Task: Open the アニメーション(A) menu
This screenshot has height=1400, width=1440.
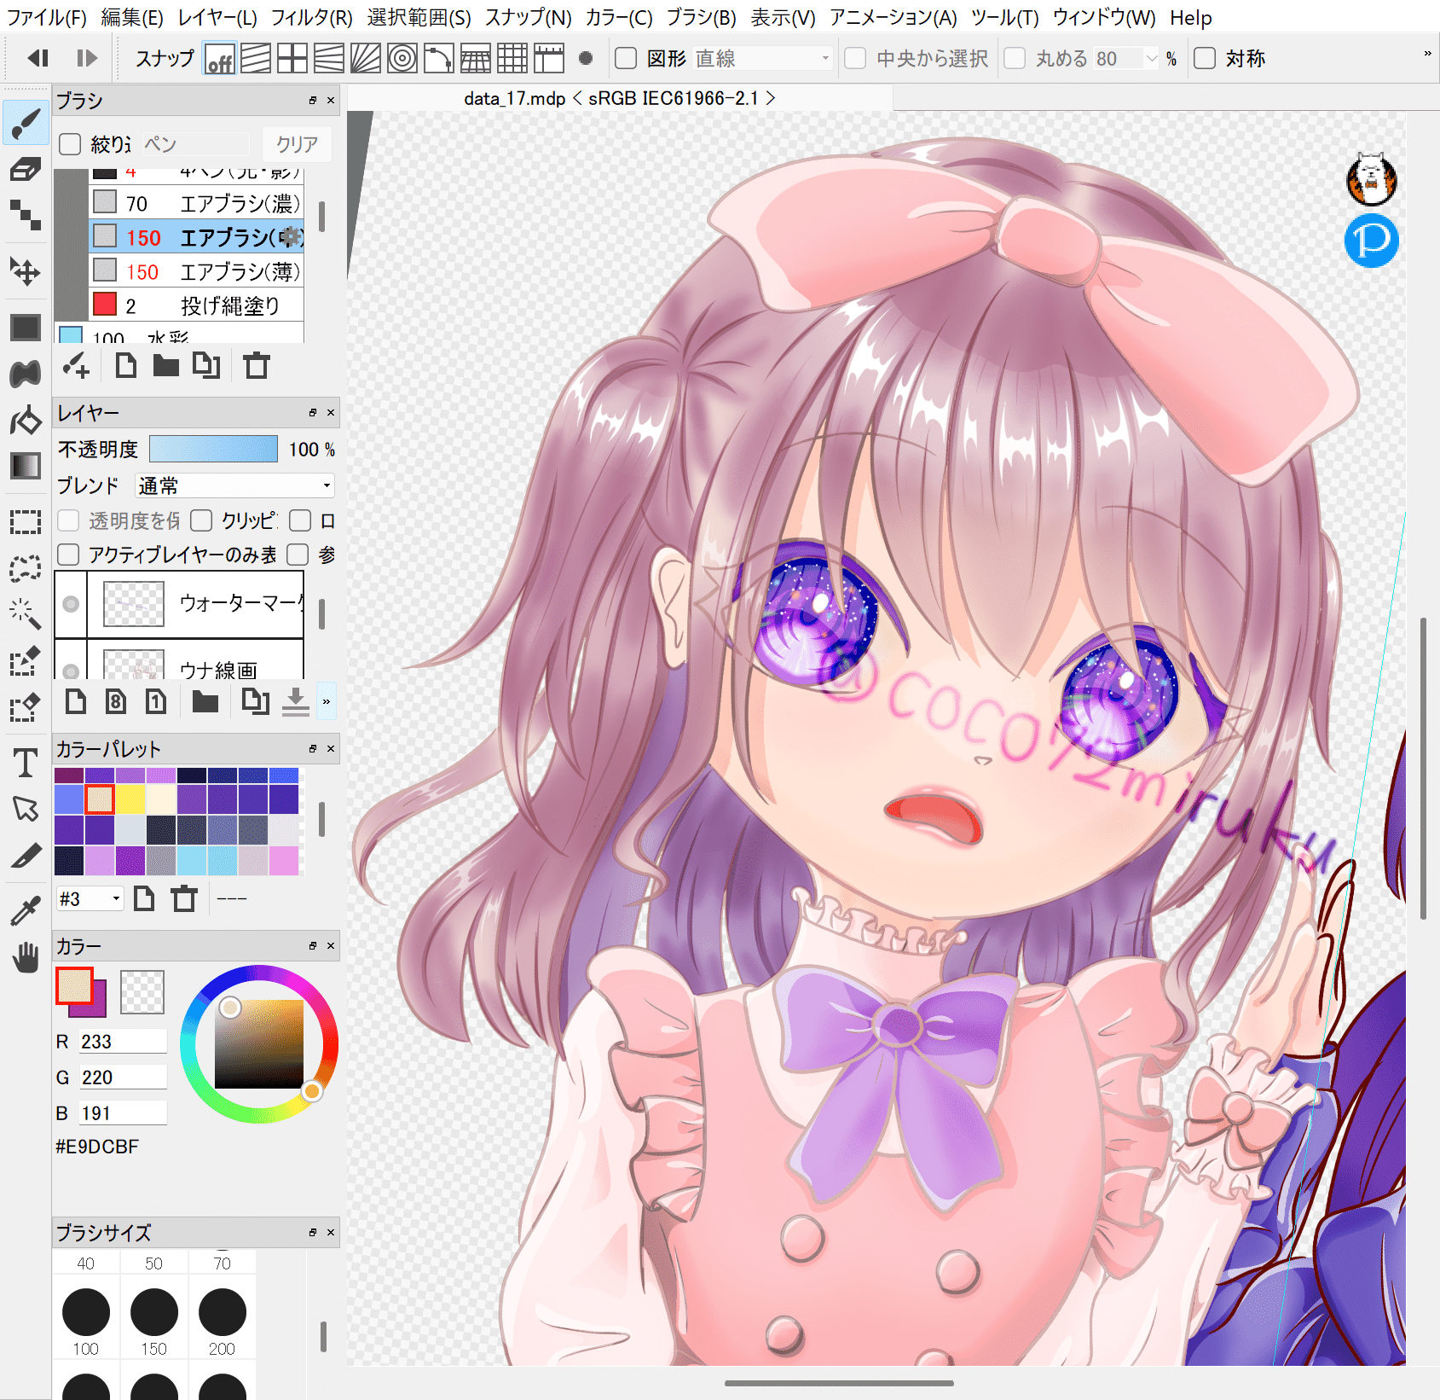Action: 893,17
